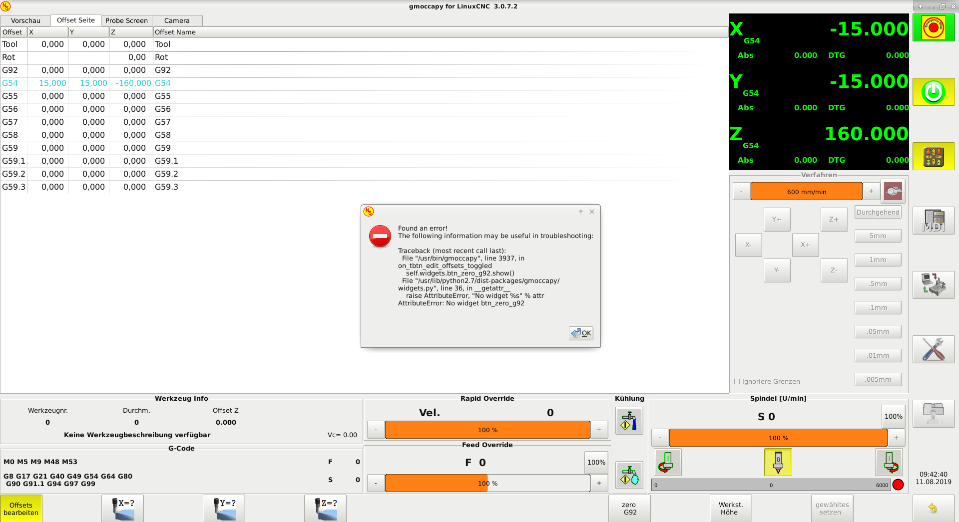Screen dimensions: 959x522
Task: Switch to Vorschau tab
Action: (x=25, y=20)
